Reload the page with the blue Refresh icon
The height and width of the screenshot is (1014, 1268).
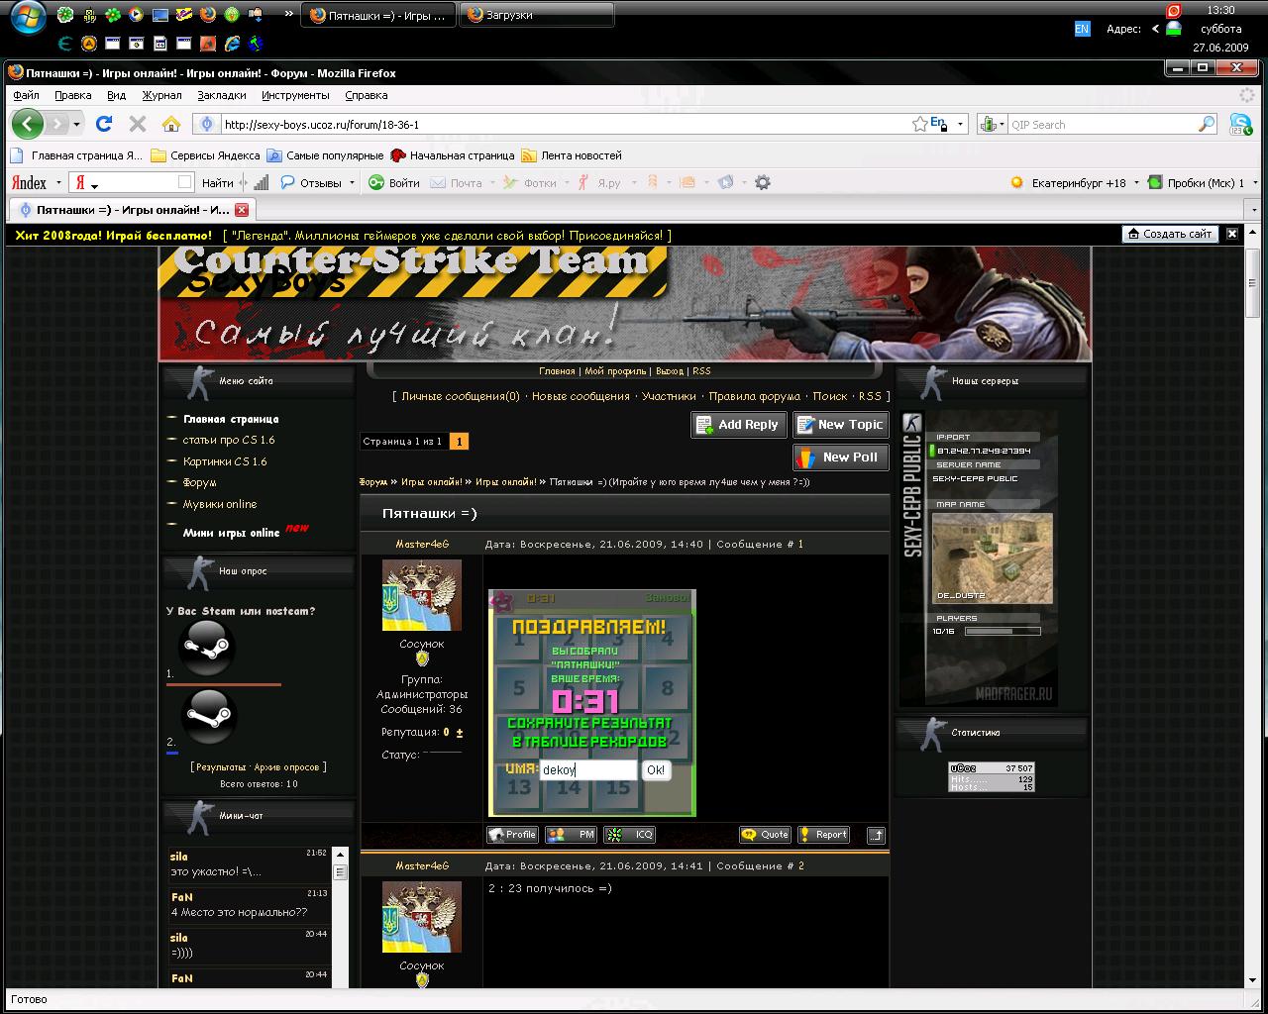click(104, 124)
